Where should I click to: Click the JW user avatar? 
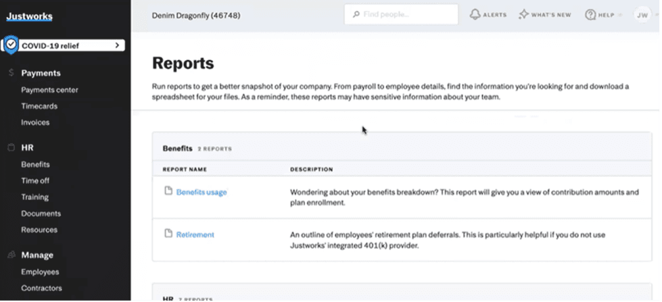pyautogui.click(x=642, y=15)
